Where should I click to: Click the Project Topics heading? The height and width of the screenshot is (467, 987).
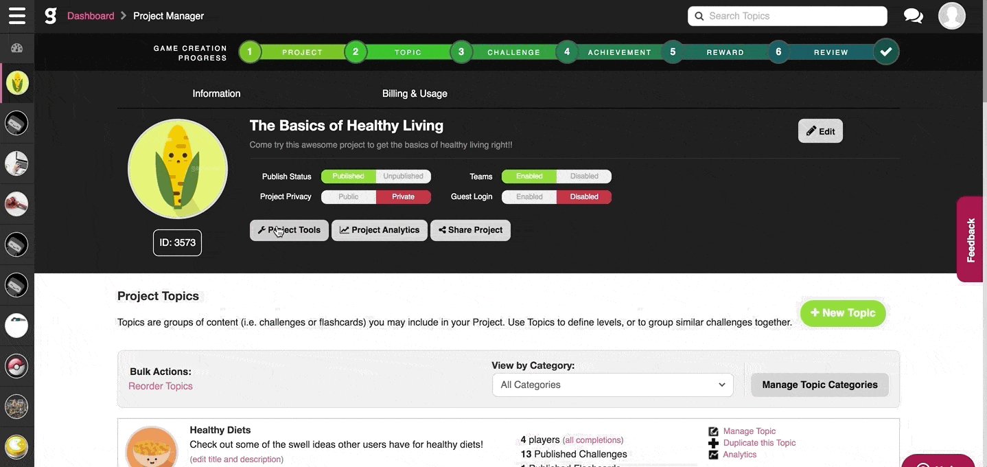pyautogui.click(x=158, y=296)
